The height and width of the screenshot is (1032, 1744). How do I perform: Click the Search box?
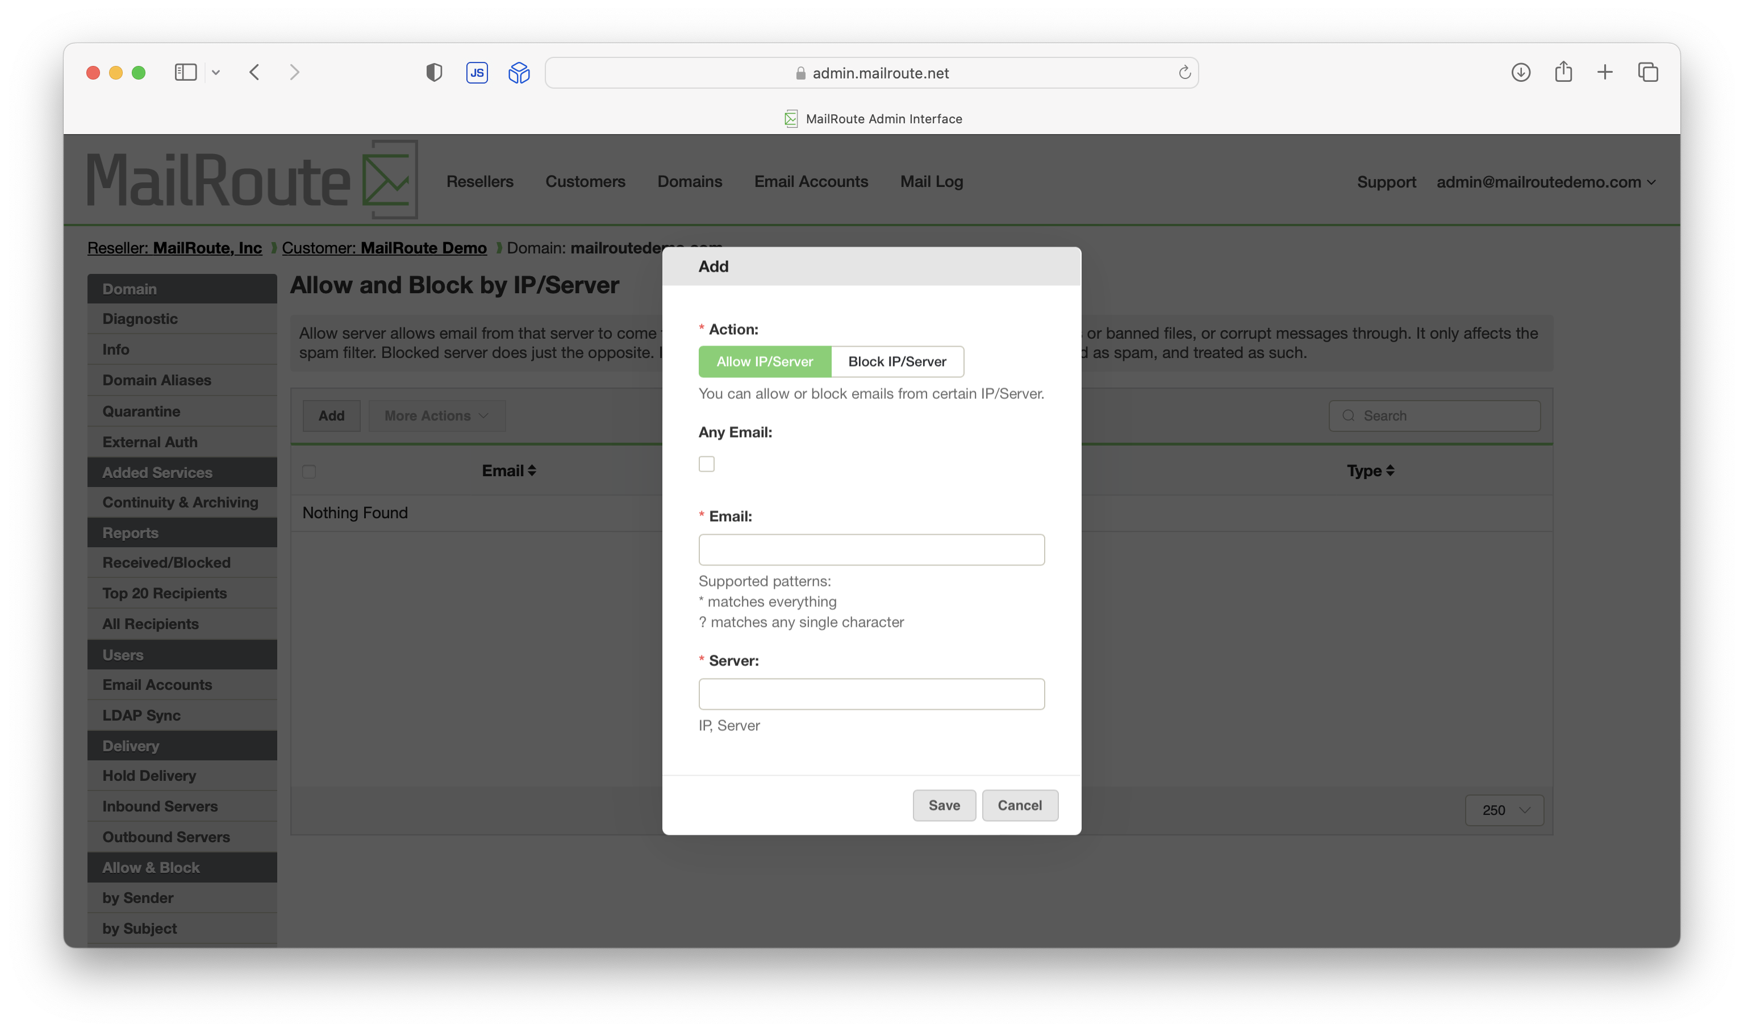click(x=1434, y=416)
